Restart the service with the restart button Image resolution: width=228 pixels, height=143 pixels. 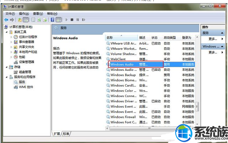[84, 19]
